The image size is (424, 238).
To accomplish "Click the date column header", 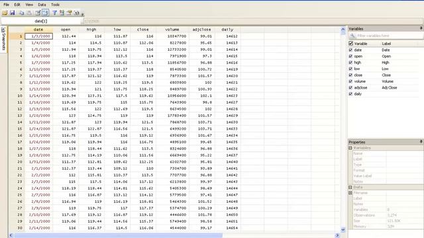I will [x=38, y=29].
